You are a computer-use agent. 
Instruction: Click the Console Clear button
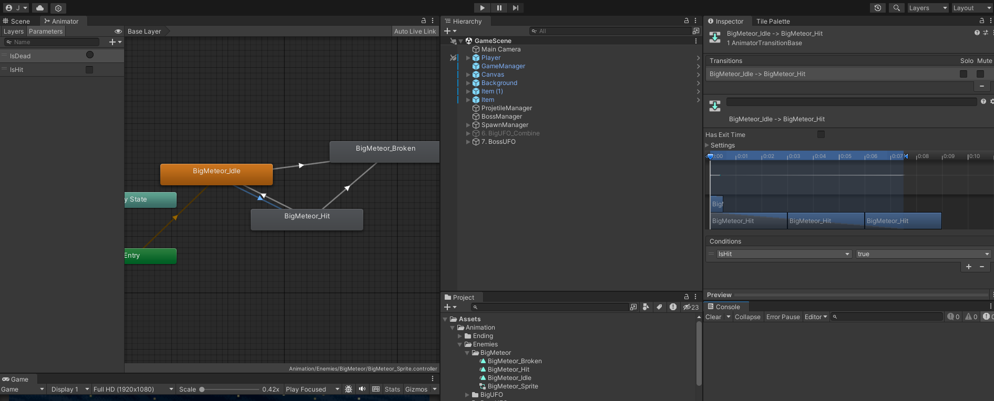pos(713,317)
